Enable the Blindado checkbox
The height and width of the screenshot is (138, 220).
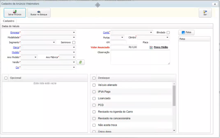(x=168, y=32)
